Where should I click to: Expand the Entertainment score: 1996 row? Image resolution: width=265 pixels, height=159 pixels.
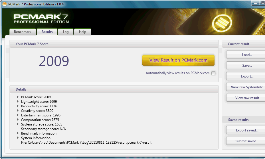18,115
